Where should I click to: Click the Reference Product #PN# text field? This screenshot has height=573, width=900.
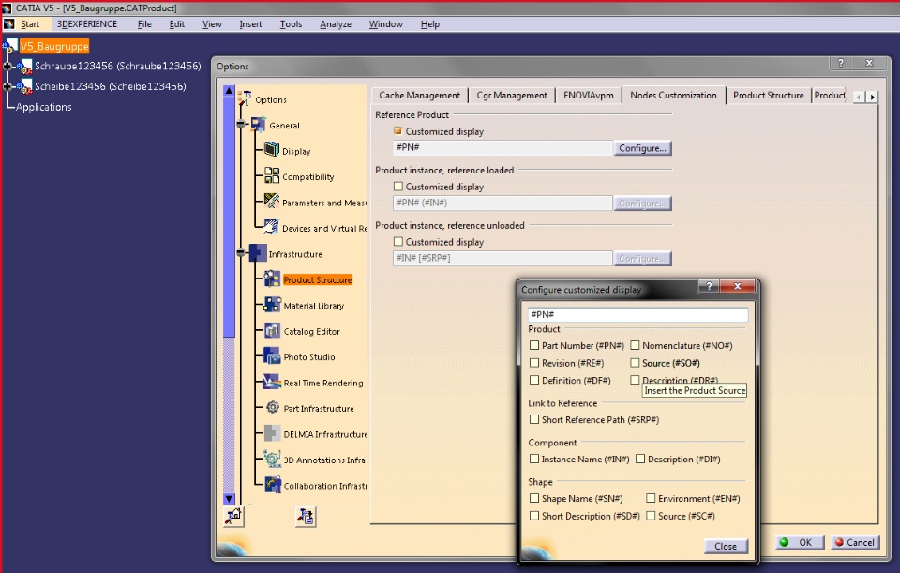coord(502,147)
